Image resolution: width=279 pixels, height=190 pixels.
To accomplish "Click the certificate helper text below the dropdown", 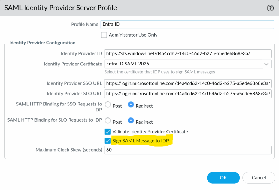I will tap(159, 72).
